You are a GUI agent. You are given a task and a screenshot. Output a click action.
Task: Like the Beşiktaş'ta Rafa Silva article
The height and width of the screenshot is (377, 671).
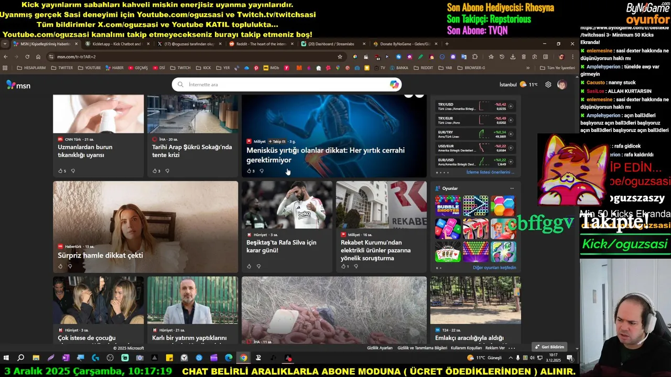coord(249,266)
